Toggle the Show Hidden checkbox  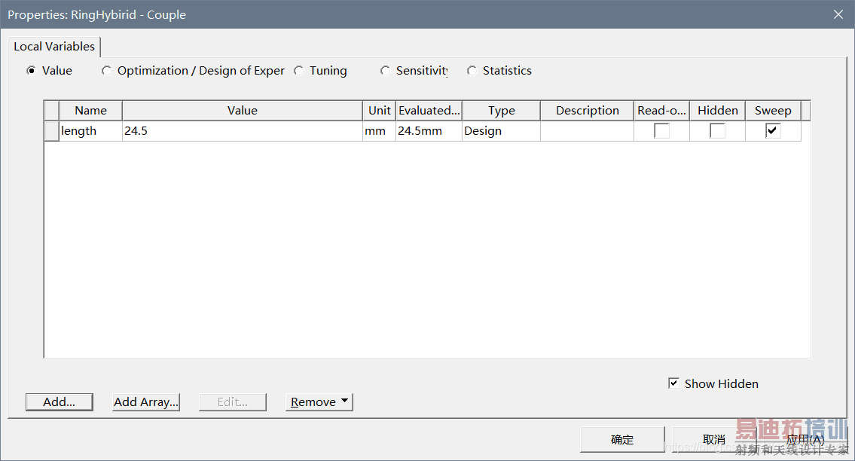673,383
